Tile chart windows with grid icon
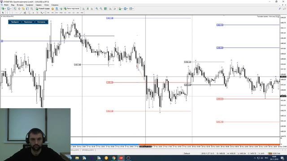The image size is (287, 161). pos(105,8)
